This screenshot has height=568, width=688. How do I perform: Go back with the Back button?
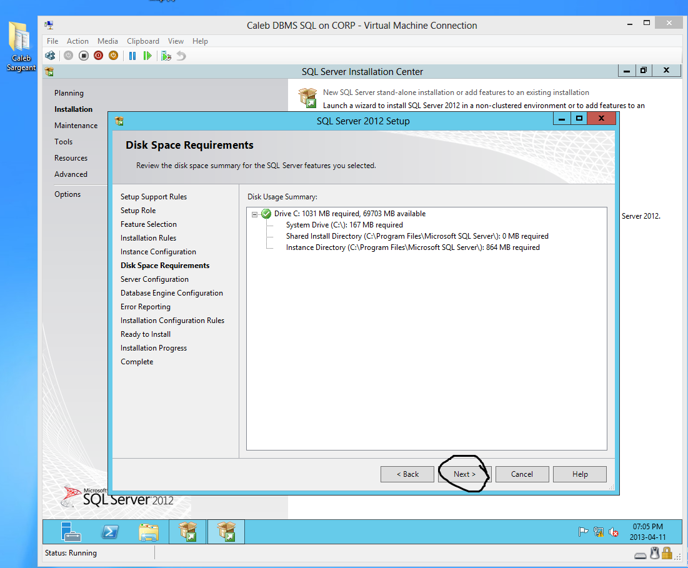point(407,474)
